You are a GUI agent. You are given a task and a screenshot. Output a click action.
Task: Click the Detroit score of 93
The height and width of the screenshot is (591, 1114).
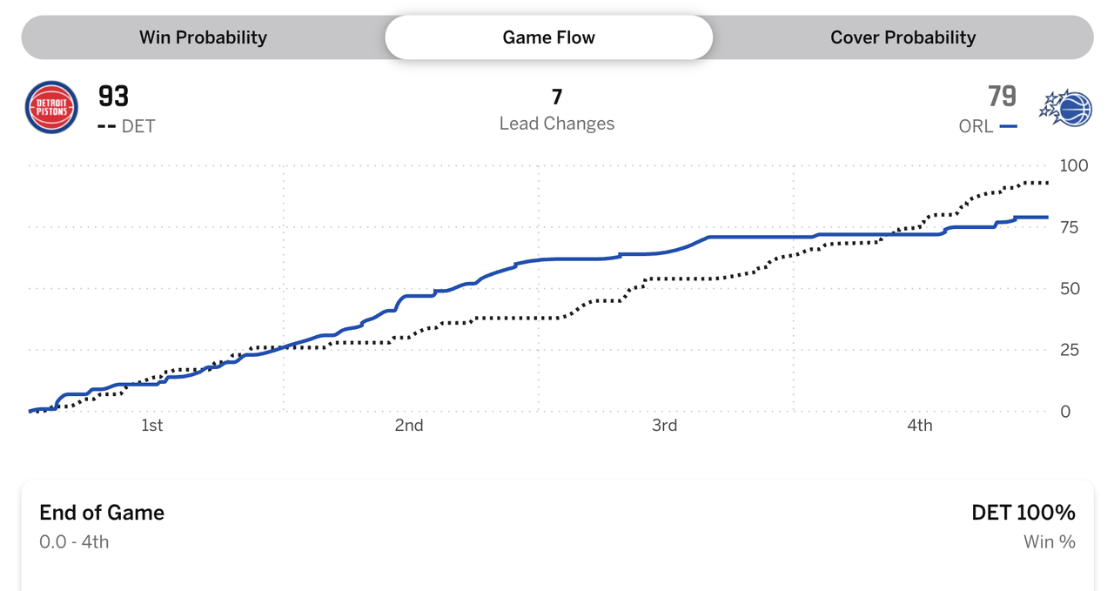click(x=114, y=95)
